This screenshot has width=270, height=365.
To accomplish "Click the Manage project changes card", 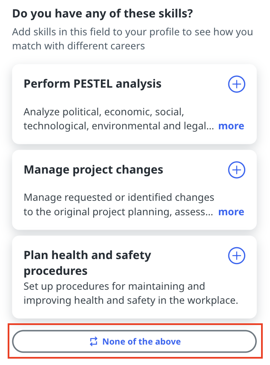I will (135, 190).
